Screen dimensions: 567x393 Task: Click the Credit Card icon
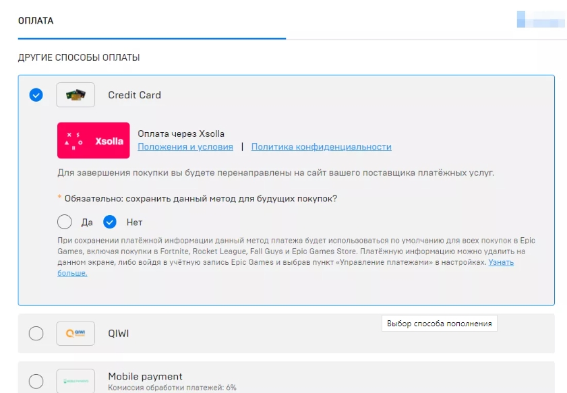pyautogui.click(x=76, y=95)
